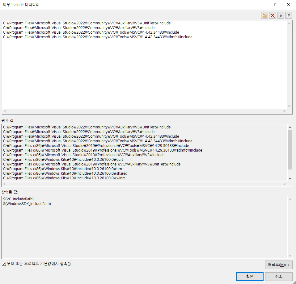Click empty editing area of directory input box

click(x=144, y=73)
